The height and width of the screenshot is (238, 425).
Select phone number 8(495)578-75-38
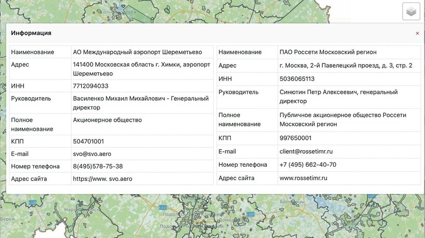(x=143, y=166)
